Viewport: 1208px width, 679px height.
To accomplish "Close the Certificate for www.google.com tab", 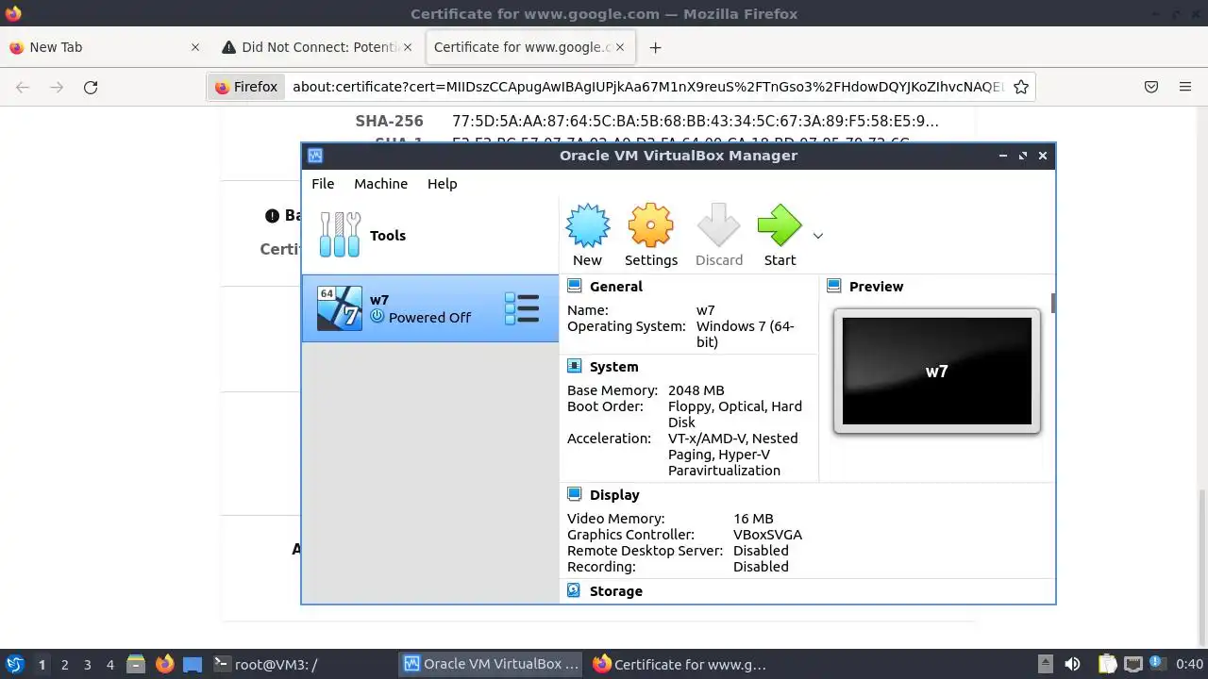I will click(x=621, y=47).
